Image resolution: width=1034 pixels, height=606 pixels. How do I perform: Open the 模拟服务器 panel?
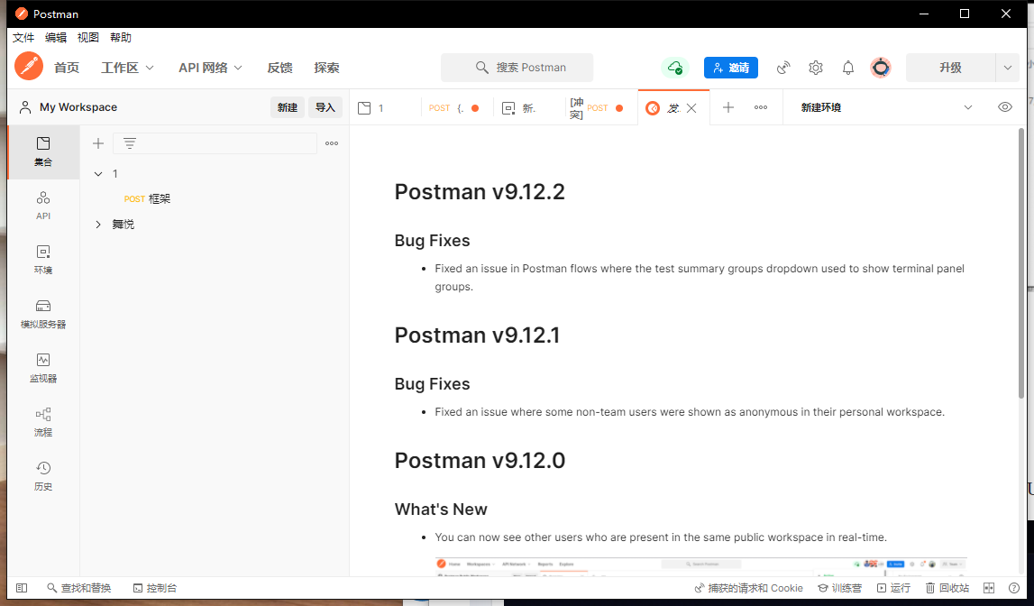tap(42, 315)
